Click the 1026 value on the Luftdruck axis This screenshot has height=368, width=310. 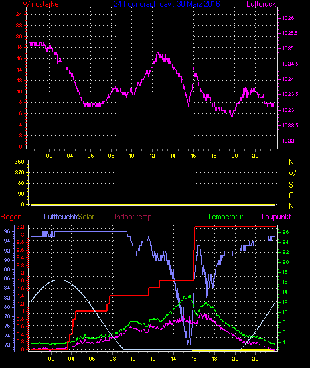[x=288, y=18]
